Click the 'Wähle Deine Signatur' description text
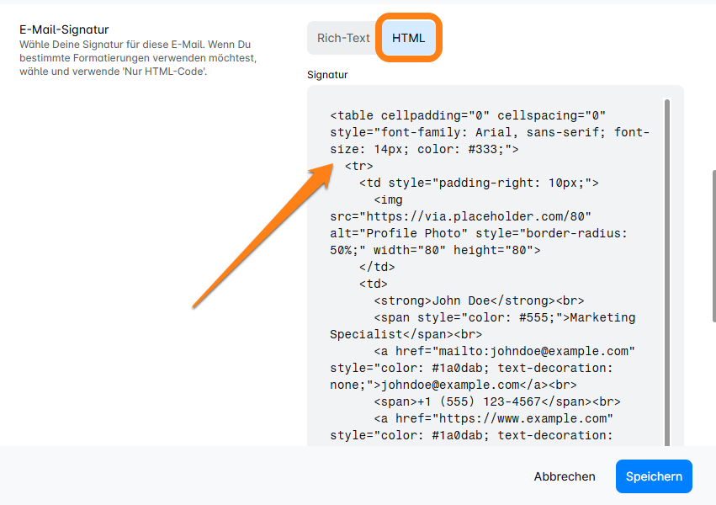 (138, 58)
